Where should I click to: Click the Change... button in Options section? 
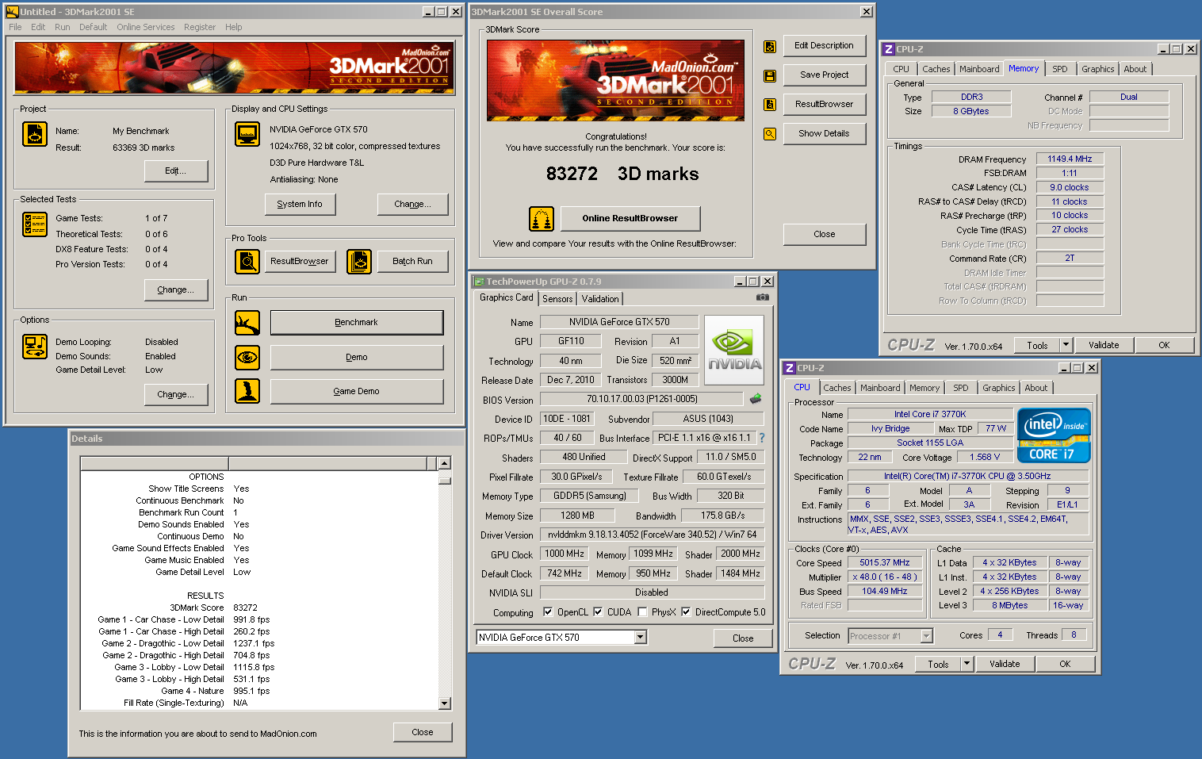click(x=176, y=394)
